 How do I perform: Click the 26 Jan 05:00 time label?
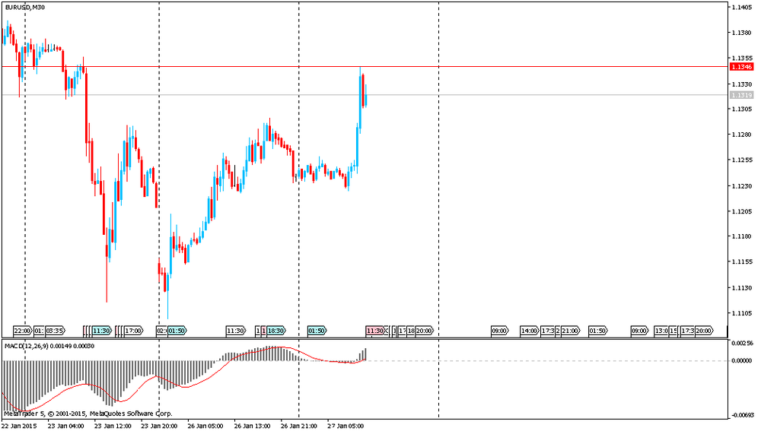pos(205,426)
